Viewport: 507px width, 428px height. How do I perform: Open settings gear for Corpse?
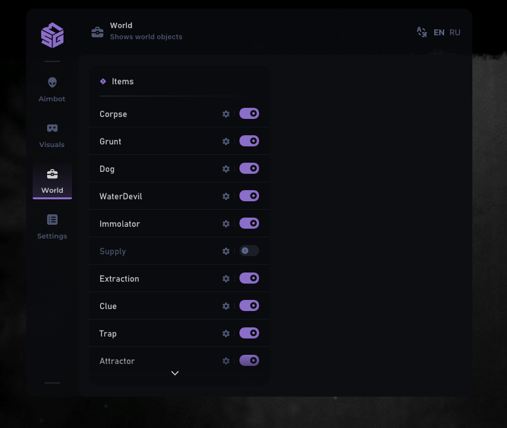pos(226,114)
